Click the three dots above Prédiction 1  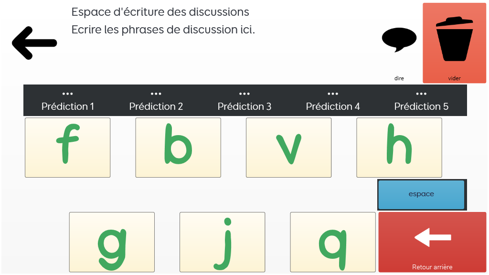pyautogui.click(x=68, y=94)
